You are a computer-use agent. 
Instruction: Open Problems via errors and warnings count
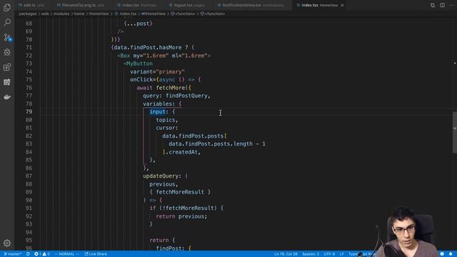(x=42, y=254)
